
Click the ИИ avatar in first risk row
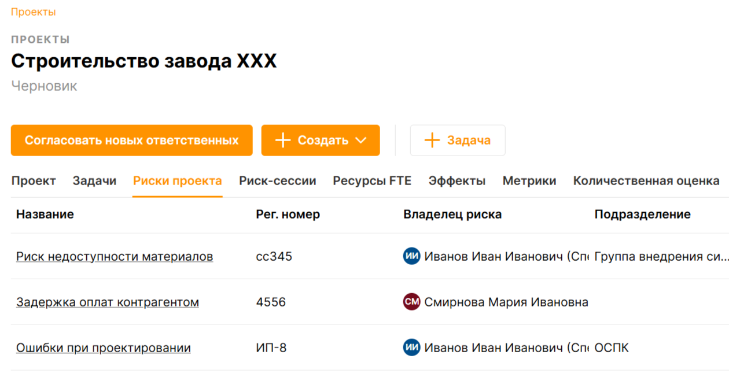pyautogui.click(x=411, y=256)
